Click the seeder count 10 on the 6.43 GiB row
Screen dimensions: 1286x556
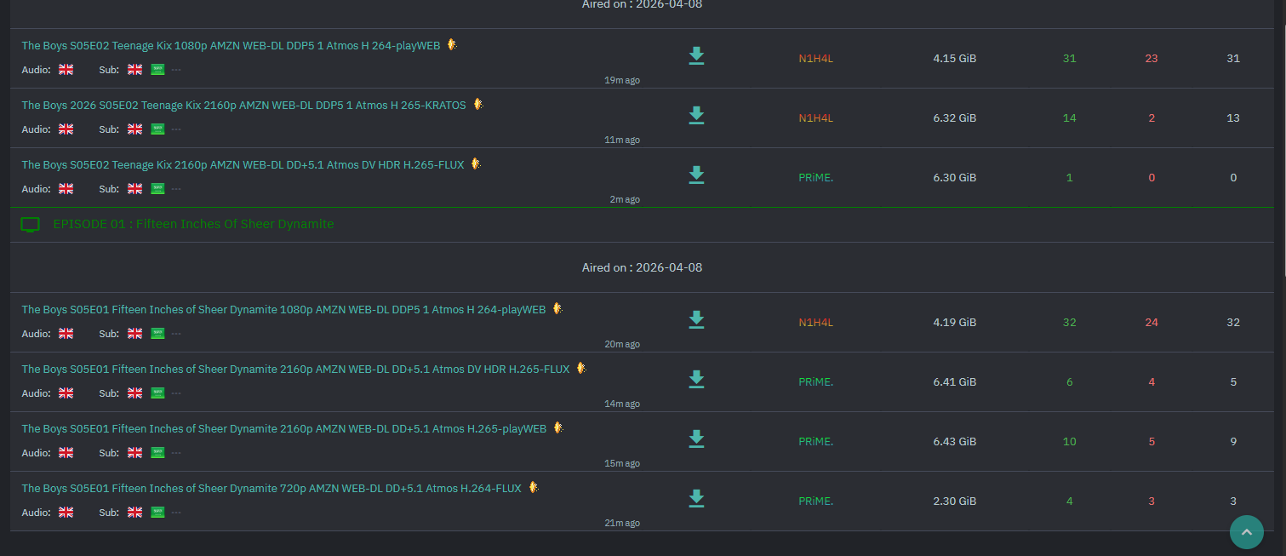(x=1069, y=442)
